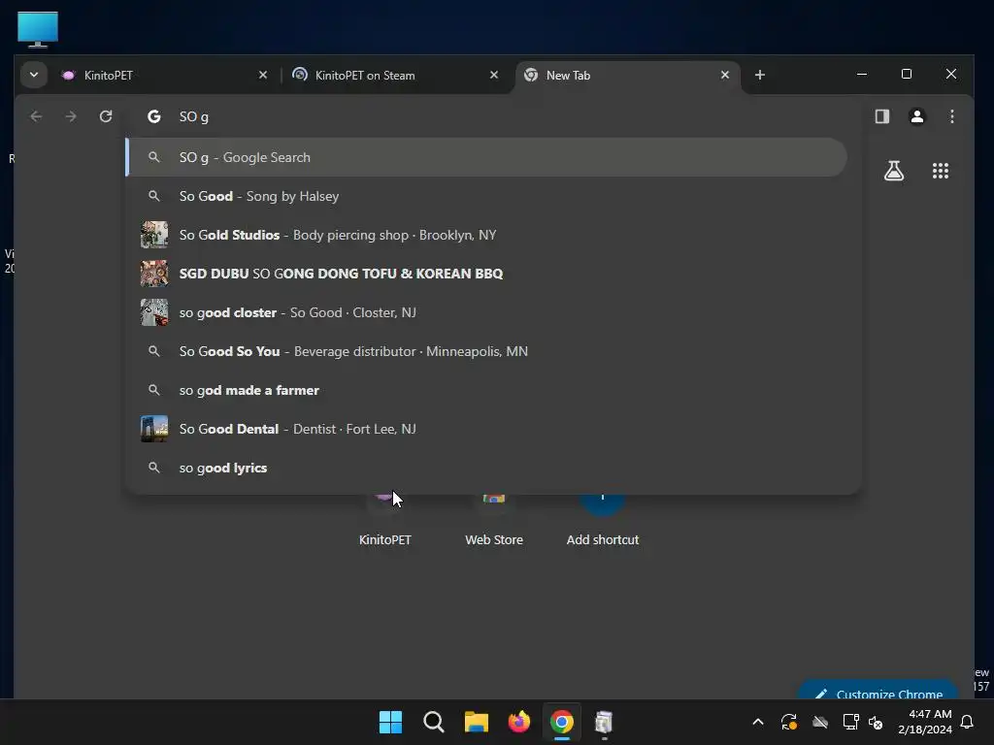Open notifications bell icon

(x=967, y=722)
